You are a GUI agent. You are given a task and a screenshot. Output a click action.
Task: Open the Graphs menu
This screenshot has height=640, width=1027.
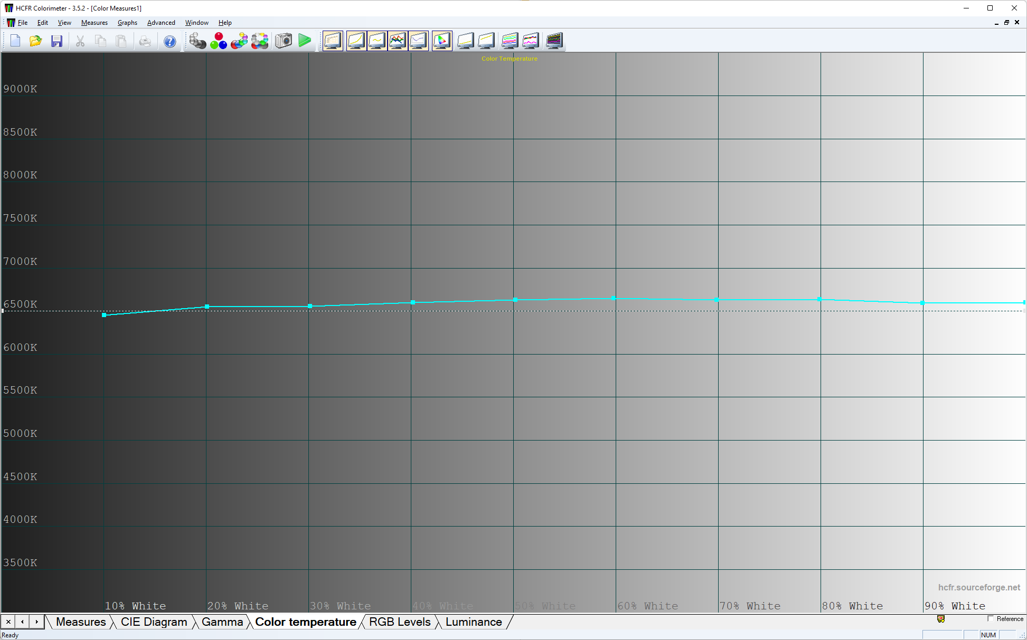coord(127,23)
